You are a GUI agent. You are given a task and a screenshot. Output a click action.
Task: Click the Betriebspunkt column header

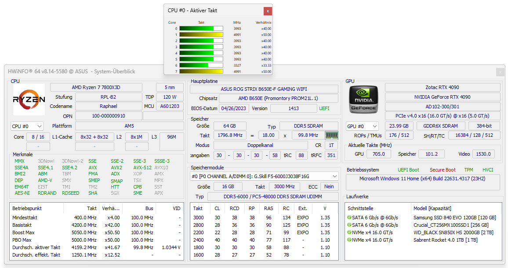[x=37, y=208]
